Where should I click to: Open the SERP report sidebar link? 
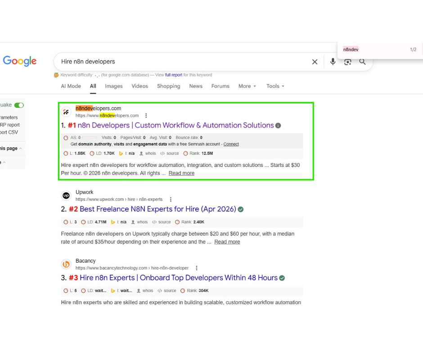10,125
